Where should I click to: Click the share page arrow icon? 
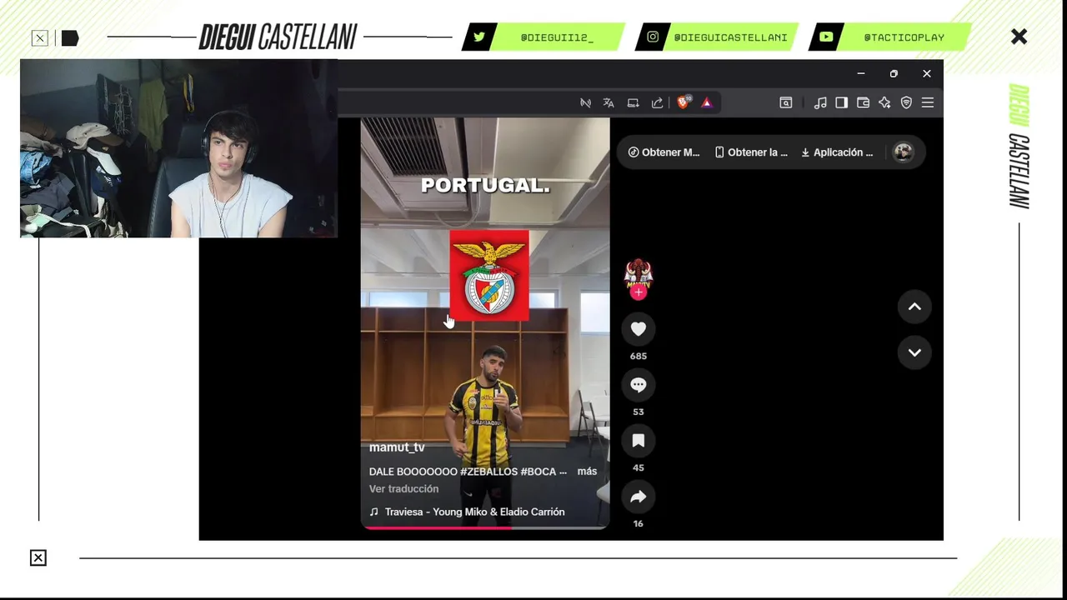pos(657,102)
